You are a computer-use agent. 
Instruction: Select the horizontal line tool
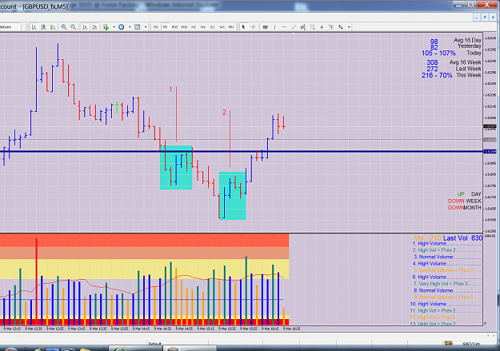coord(285,27)
